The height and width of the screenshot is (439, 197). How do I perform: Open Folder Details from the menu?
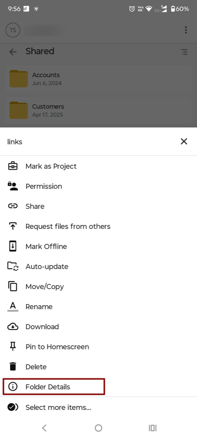click(54, 387)
